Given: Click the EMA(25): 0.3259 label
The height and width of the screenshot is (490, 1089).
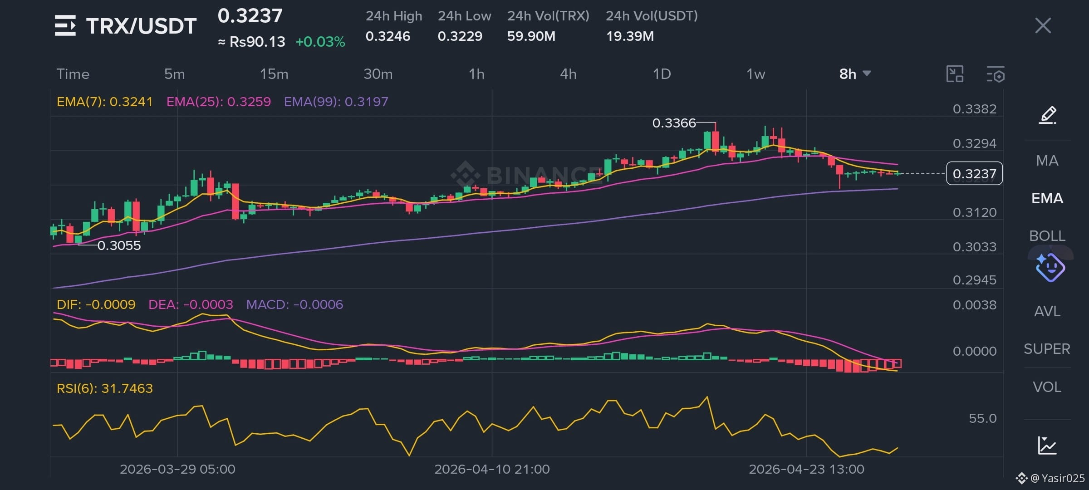Looking at the screenshot, I should 219,102.
